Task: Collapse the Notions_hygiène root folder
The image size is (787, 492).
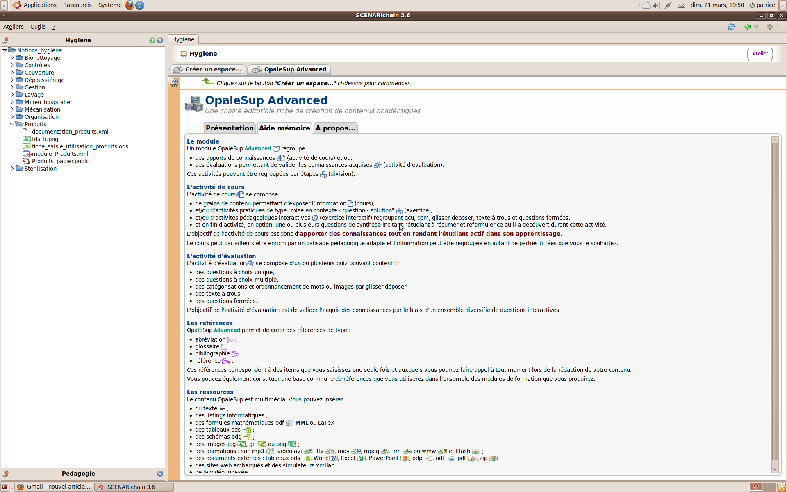Action: click(5, 50)
